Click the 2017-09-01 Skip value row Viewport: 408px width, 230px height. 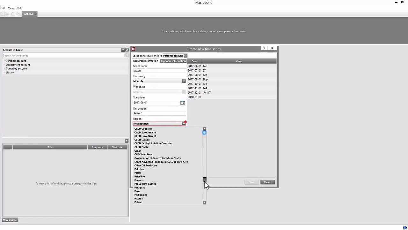tap(232, 79)
